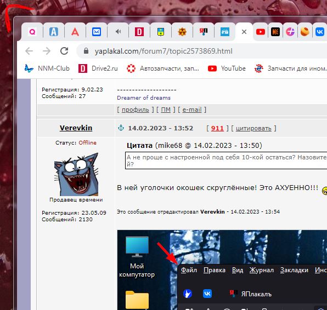Click the В ней уголочки окошек message text

(217, 188)
